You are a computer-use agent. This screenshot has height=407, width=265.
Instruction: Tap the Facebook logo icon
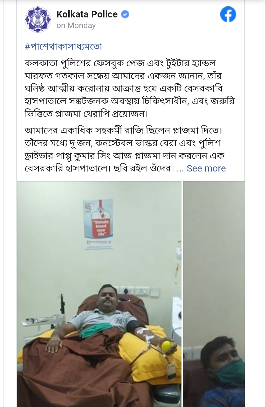(x=228, y=14)
